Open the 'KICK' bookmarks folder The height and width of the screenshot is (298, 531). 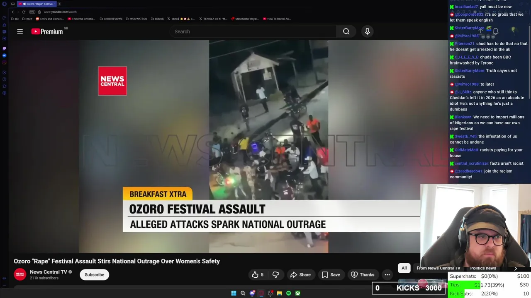[27, 19]
